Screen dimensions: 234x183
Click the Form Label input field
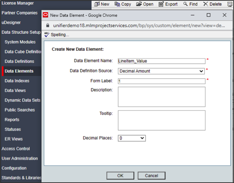coord(162,81)
